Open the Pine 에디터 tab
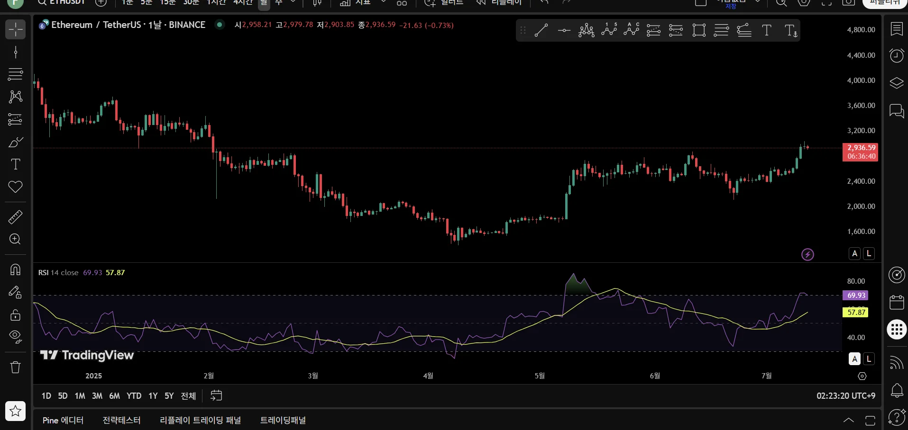Image resolution: width=908 pixels, height=430 pixels. point(63,420)
